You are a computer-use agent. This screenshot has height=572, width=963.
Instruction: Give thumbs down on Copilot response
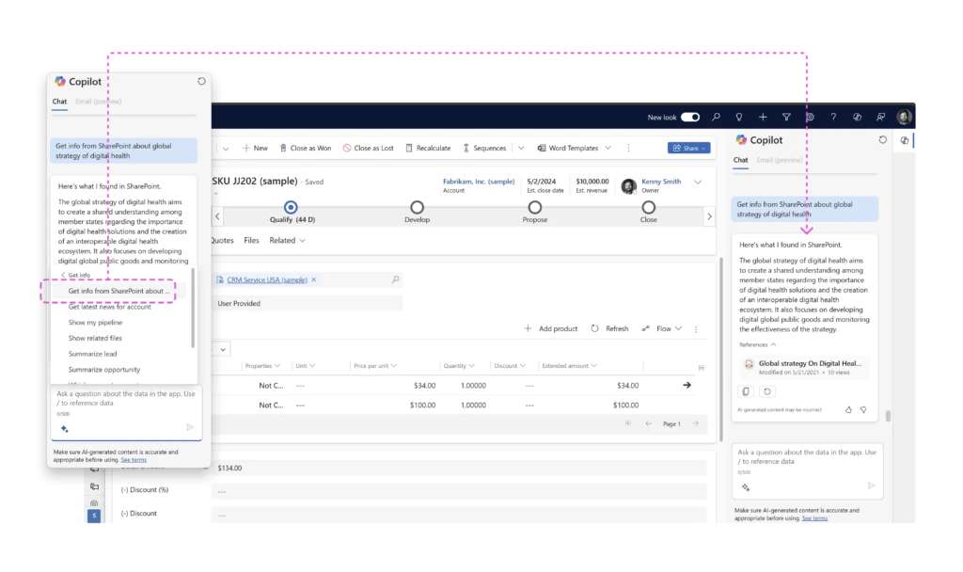(x=863, y=410)
